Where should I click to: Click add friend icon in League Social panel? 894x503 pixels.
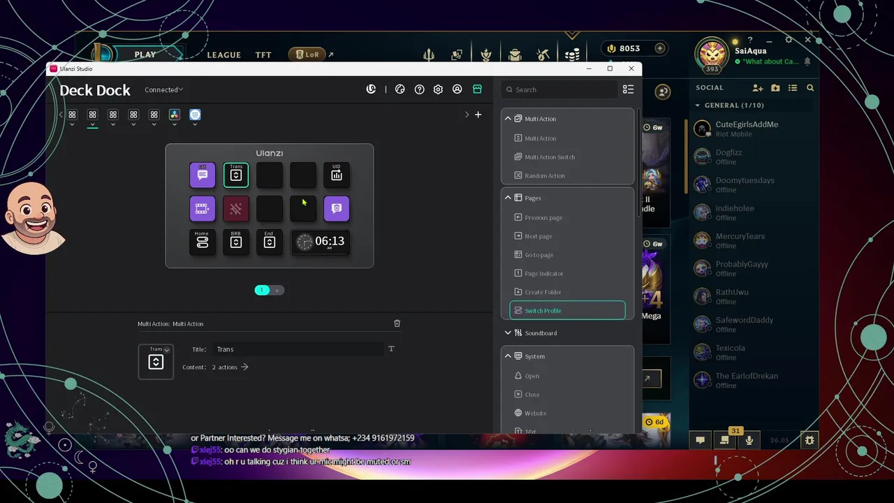(758, 88)
